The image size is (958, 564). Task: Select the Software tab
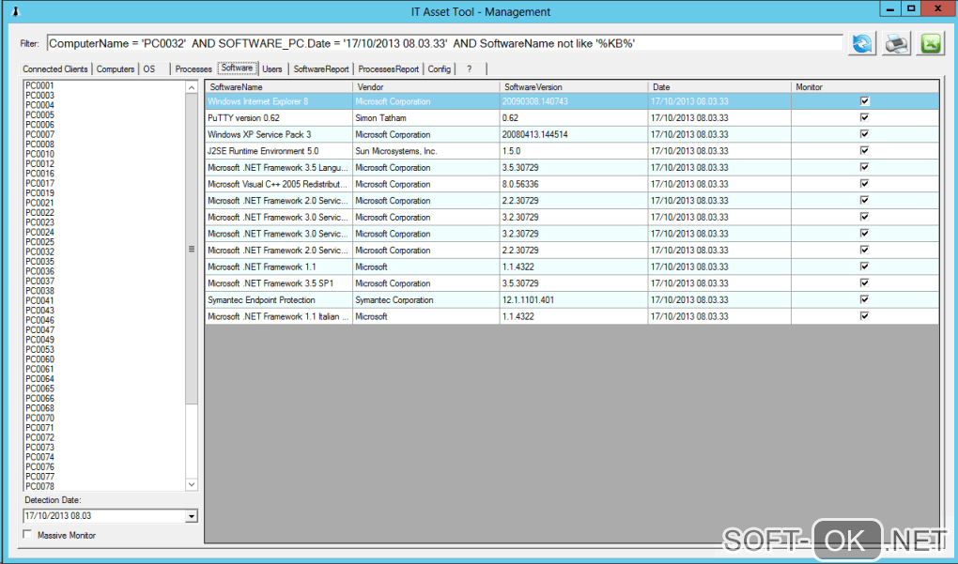(x=237, y=68)
